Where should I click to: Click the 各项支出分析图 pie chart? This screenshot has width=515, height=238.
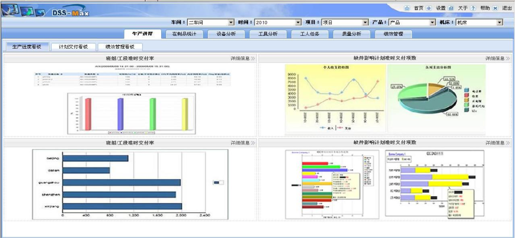click(436, 98)
